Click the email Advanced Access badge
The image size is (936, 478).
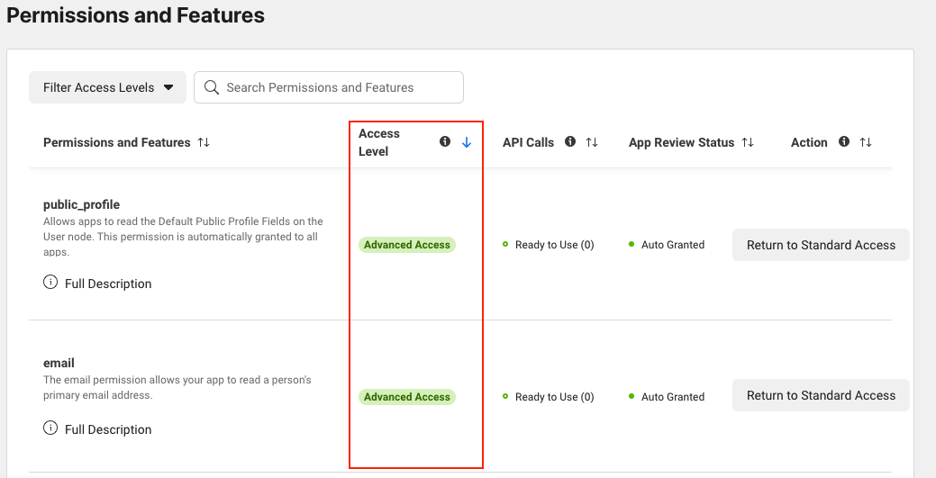pos(407,397)
